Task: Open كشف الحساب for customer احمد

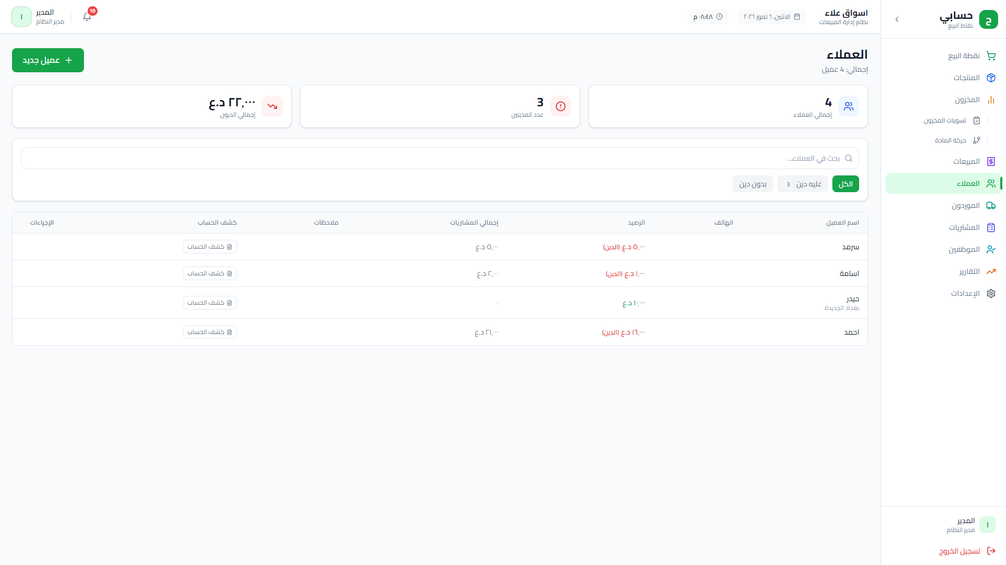Action: coord(210,332)
